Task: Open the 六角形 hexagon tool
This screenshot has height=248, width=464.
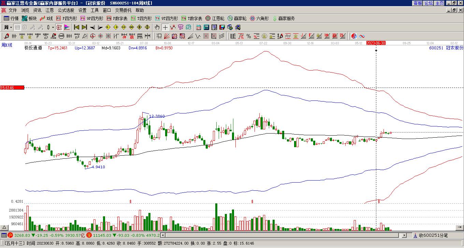Action: (x=259, y=18)
